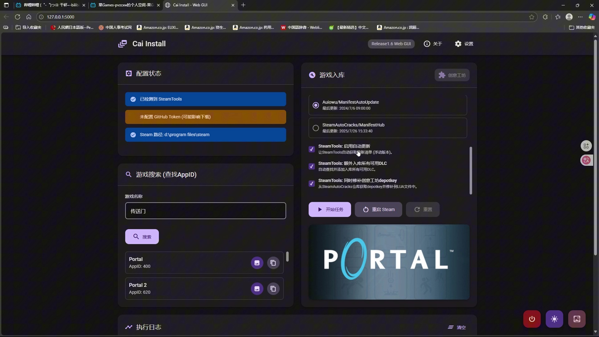The image size is (599, 337).
Task: Click the pink wallpaper image floating button
Action: tap(577, 319)
